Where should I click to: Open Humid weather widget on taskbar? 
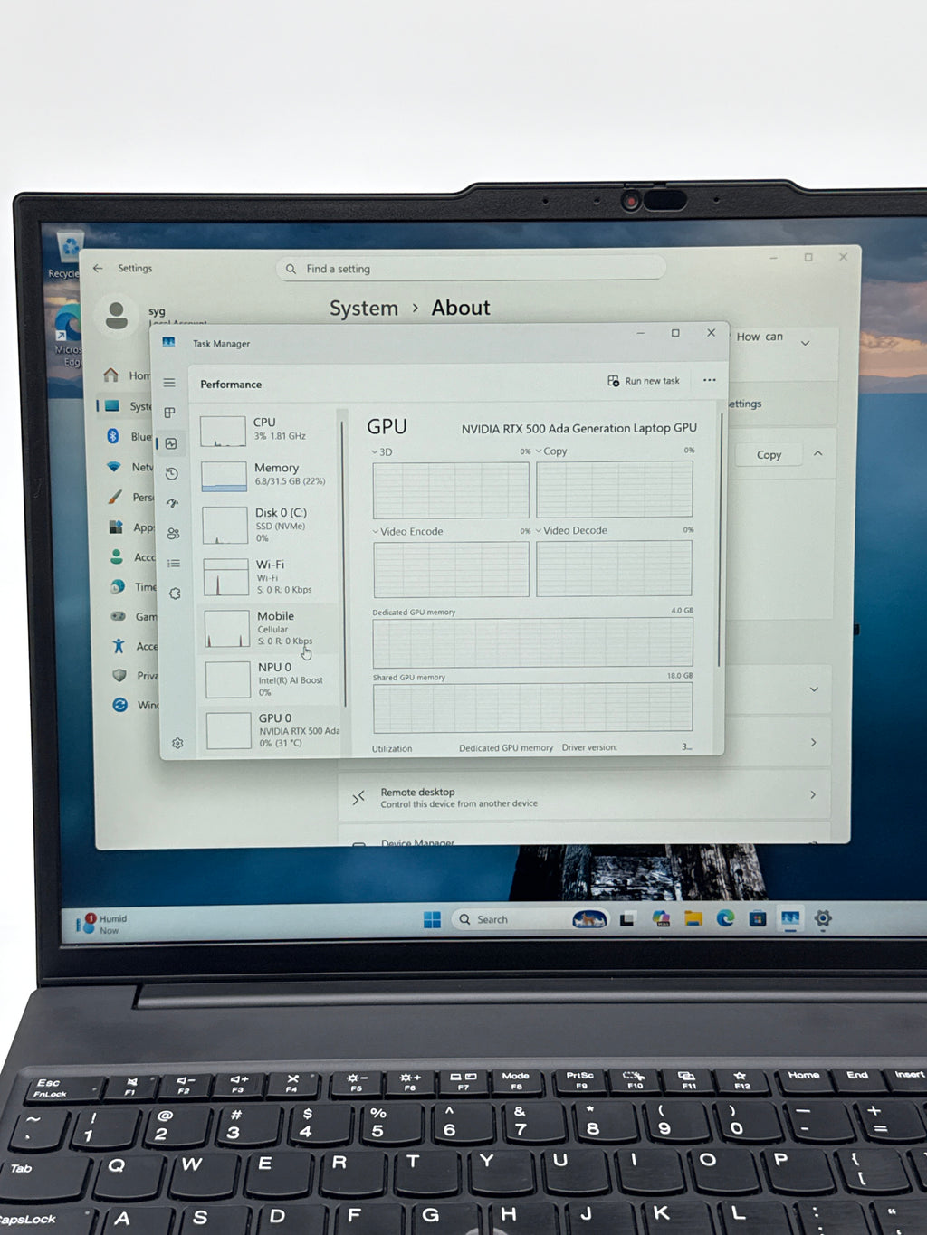click(101, 924)
